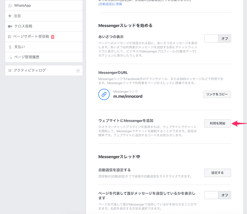Click the star icon beside 注目
This screenshot has height=214, width=247.
click(10, 16)
